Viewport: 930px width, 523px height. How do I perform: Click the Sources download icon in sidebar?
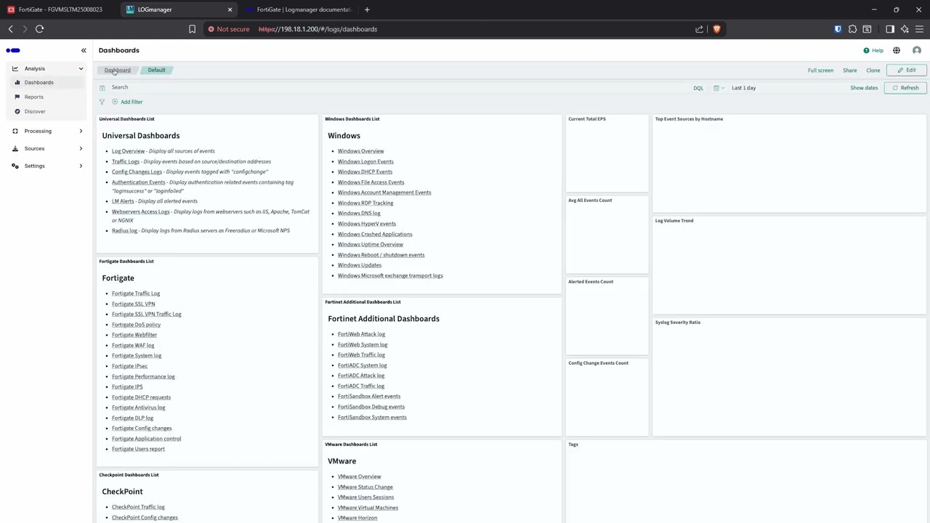(15, 148)
